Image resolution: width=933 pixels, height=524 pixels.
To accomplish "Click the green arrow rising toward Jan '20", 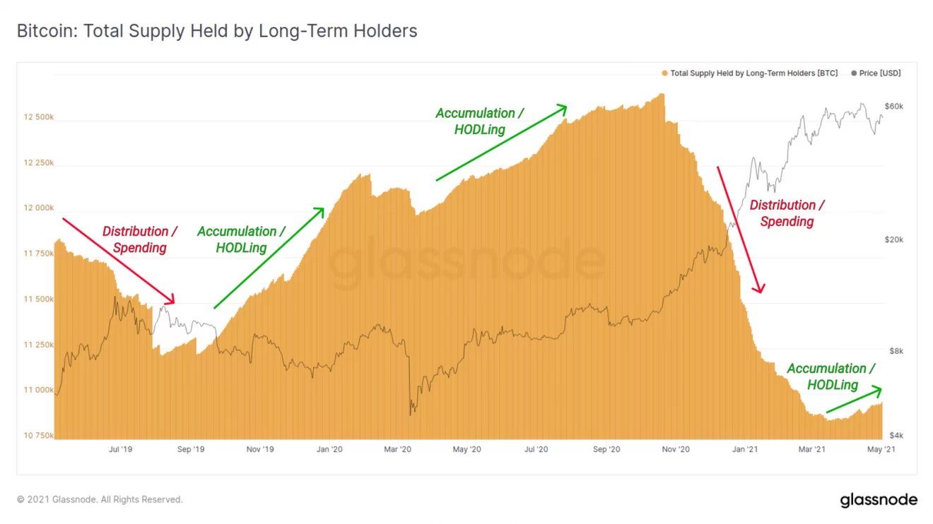I will point(269,258).
